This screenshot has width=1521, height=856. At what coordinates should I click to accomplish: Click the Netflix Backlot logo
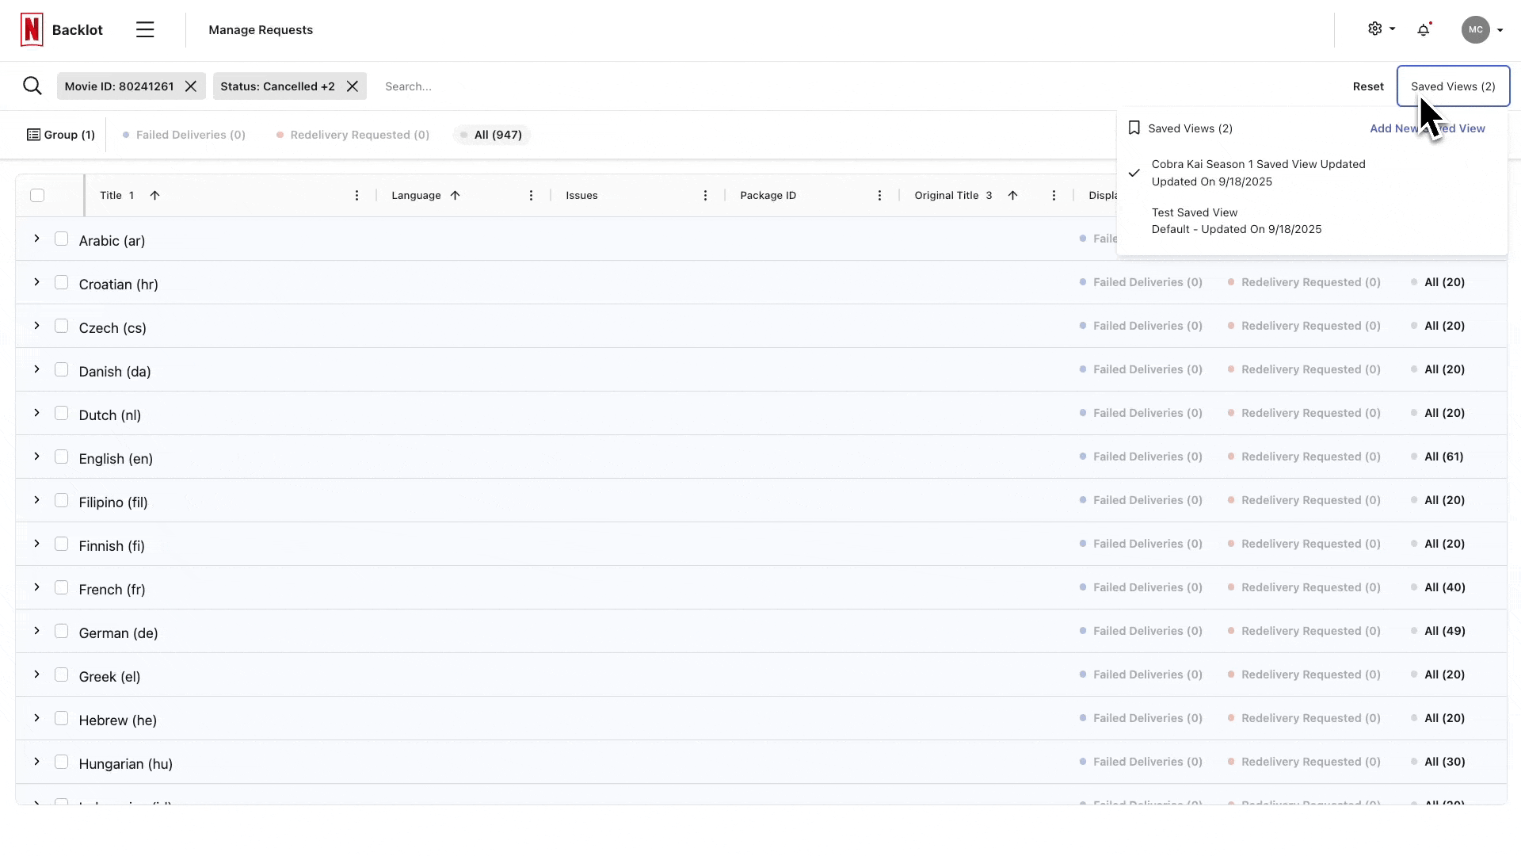[32, 30]
